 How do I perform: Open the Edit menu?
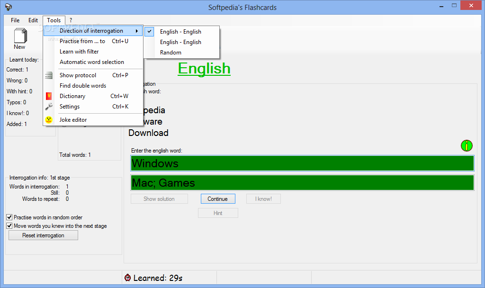pos(33,20)
